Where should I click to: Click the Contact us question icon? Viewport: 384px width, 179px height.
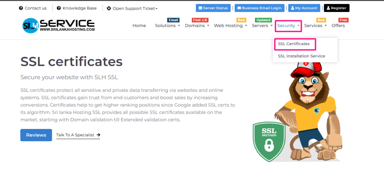pyautogui.click(x=21, y=8)
